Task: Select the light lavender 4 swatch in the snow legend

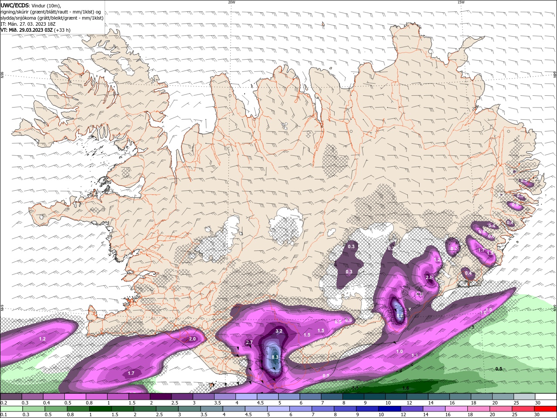Action: tap(246, 397)
